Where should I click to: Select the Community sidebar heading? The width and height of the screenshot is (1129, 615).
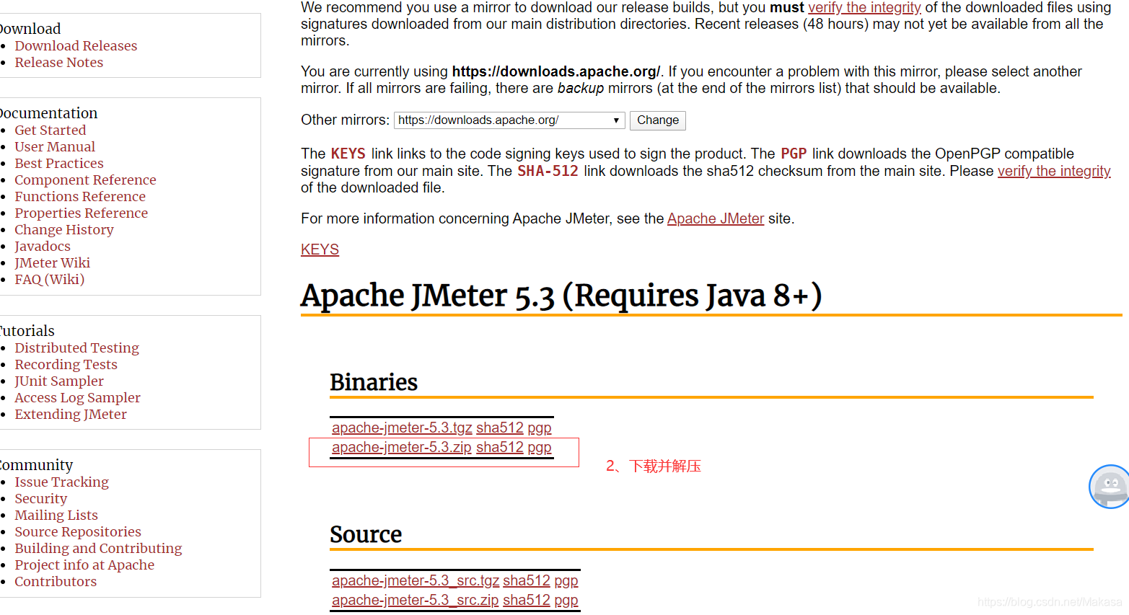coord(36,465)
